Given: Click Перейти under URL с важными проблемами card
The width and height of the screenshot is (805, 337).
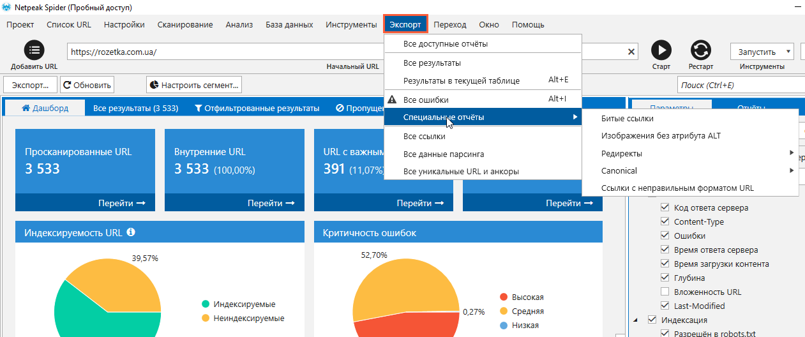Looking at the screenshot, I should (421, 203).
